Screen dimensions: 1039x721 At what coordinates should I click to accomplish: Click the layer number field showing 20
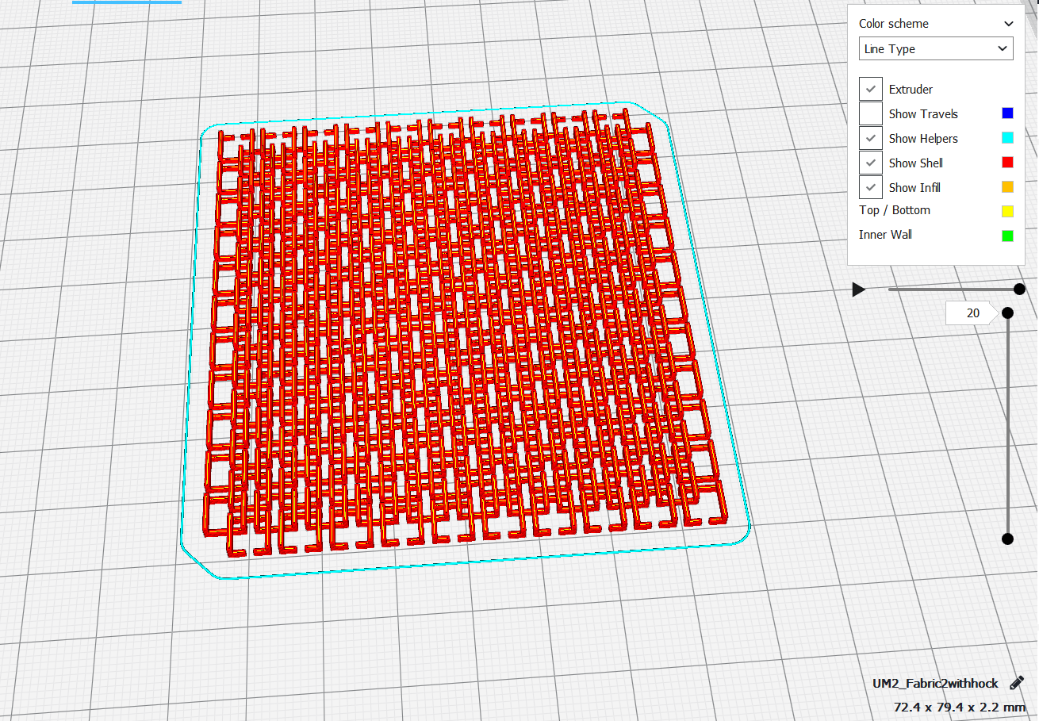click(972, 313)
